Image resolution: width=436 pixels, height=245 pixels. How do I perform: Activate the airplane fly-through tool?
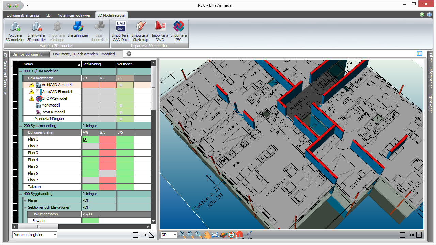pyautogui.click(x=215, y=234)
